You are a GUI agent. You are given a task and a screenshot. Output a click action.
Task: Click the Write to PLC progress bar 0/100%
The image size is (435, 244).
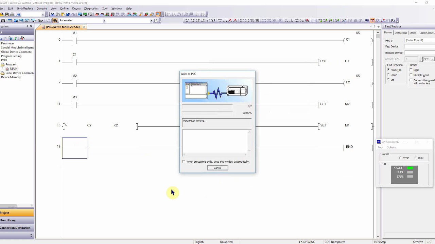207,113
